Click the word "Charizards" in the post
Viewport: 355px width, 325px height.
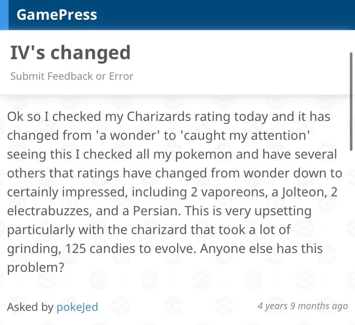coord(159,117)
